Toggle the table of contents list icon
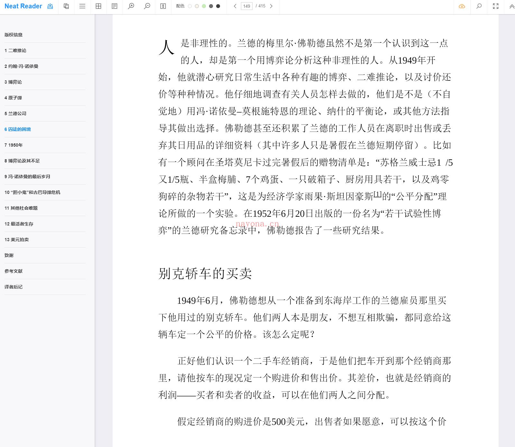The width and height of the screenshot is (515, 447). [x=82, y=6]
